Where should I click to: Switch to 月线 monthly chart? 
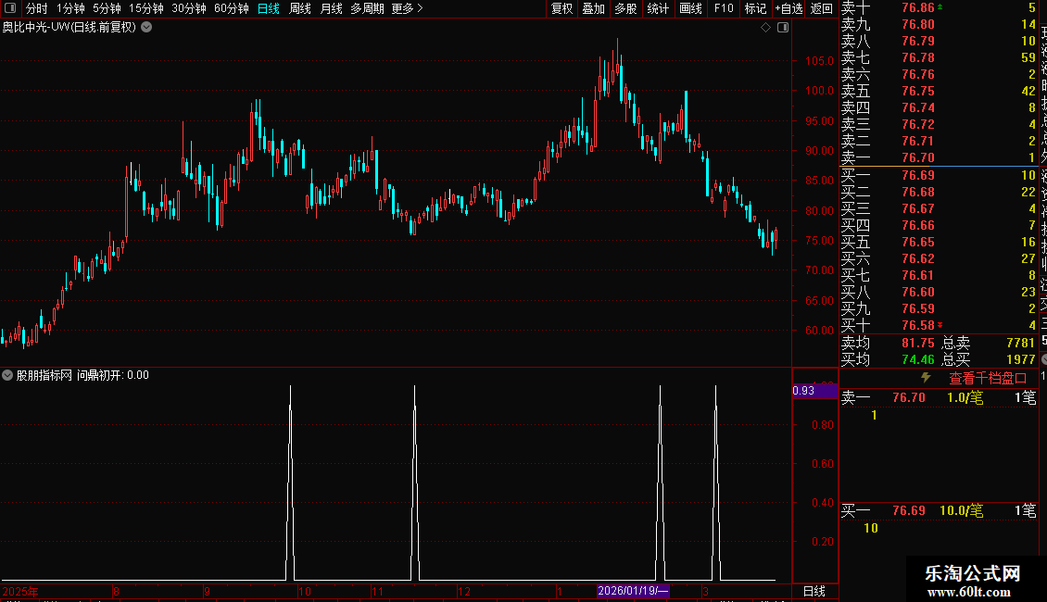click(331, 8)
